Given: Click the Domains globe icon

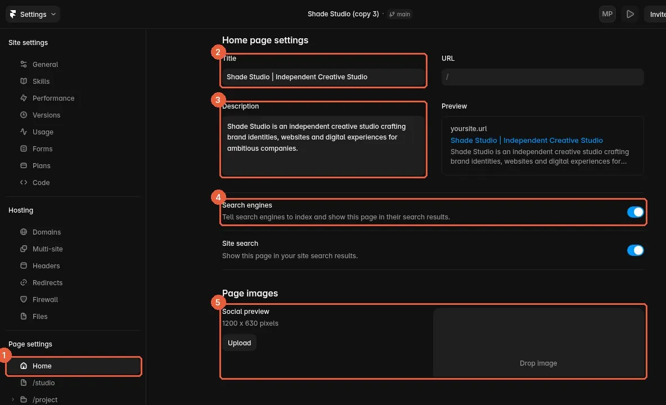Looking at the screenshot, I should 24,232.
